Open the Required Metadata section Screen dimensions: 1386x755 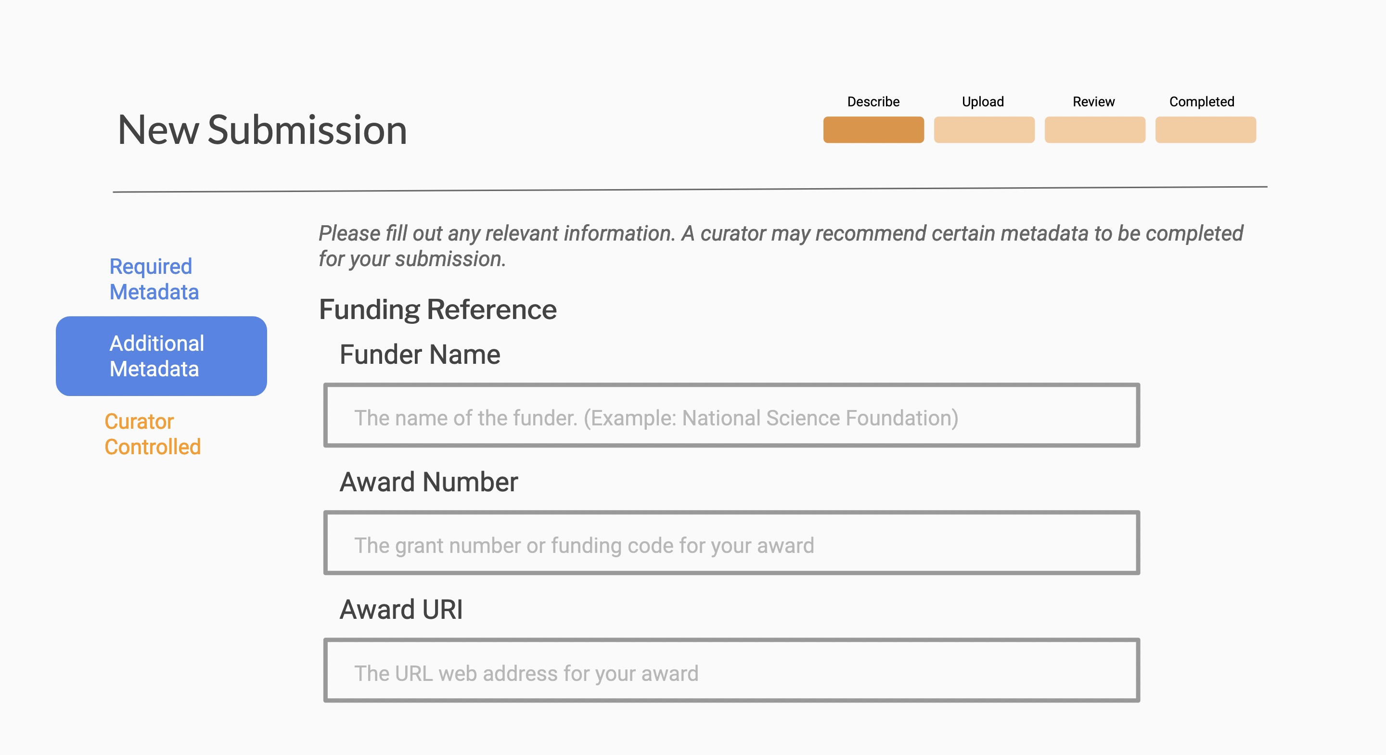point(154,279)
